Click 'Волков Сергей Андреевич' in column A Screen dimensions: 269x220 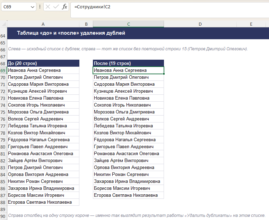(43, 119)
